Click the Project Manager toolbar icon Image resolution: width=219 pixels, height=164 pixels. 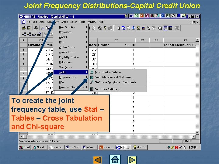tap(170, 28)
